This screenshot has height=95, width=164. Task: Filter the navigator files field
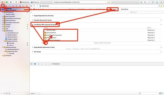point(19,93)
